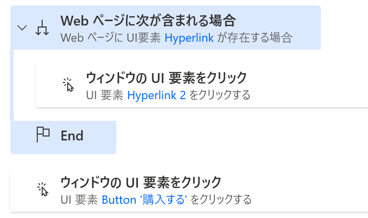Click the bottom action's 'をクリックする' text

click(x=221, y=200)
